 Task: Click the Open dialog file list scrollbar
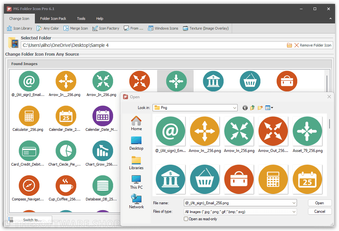point(329,124)
